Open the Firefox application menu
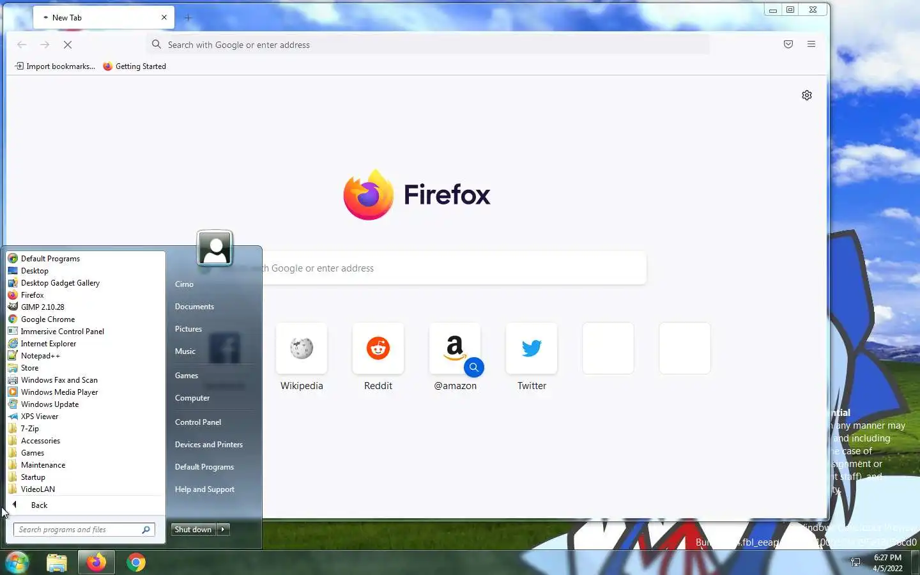This screenshot has width=920, height=575. tap(811, 45)
